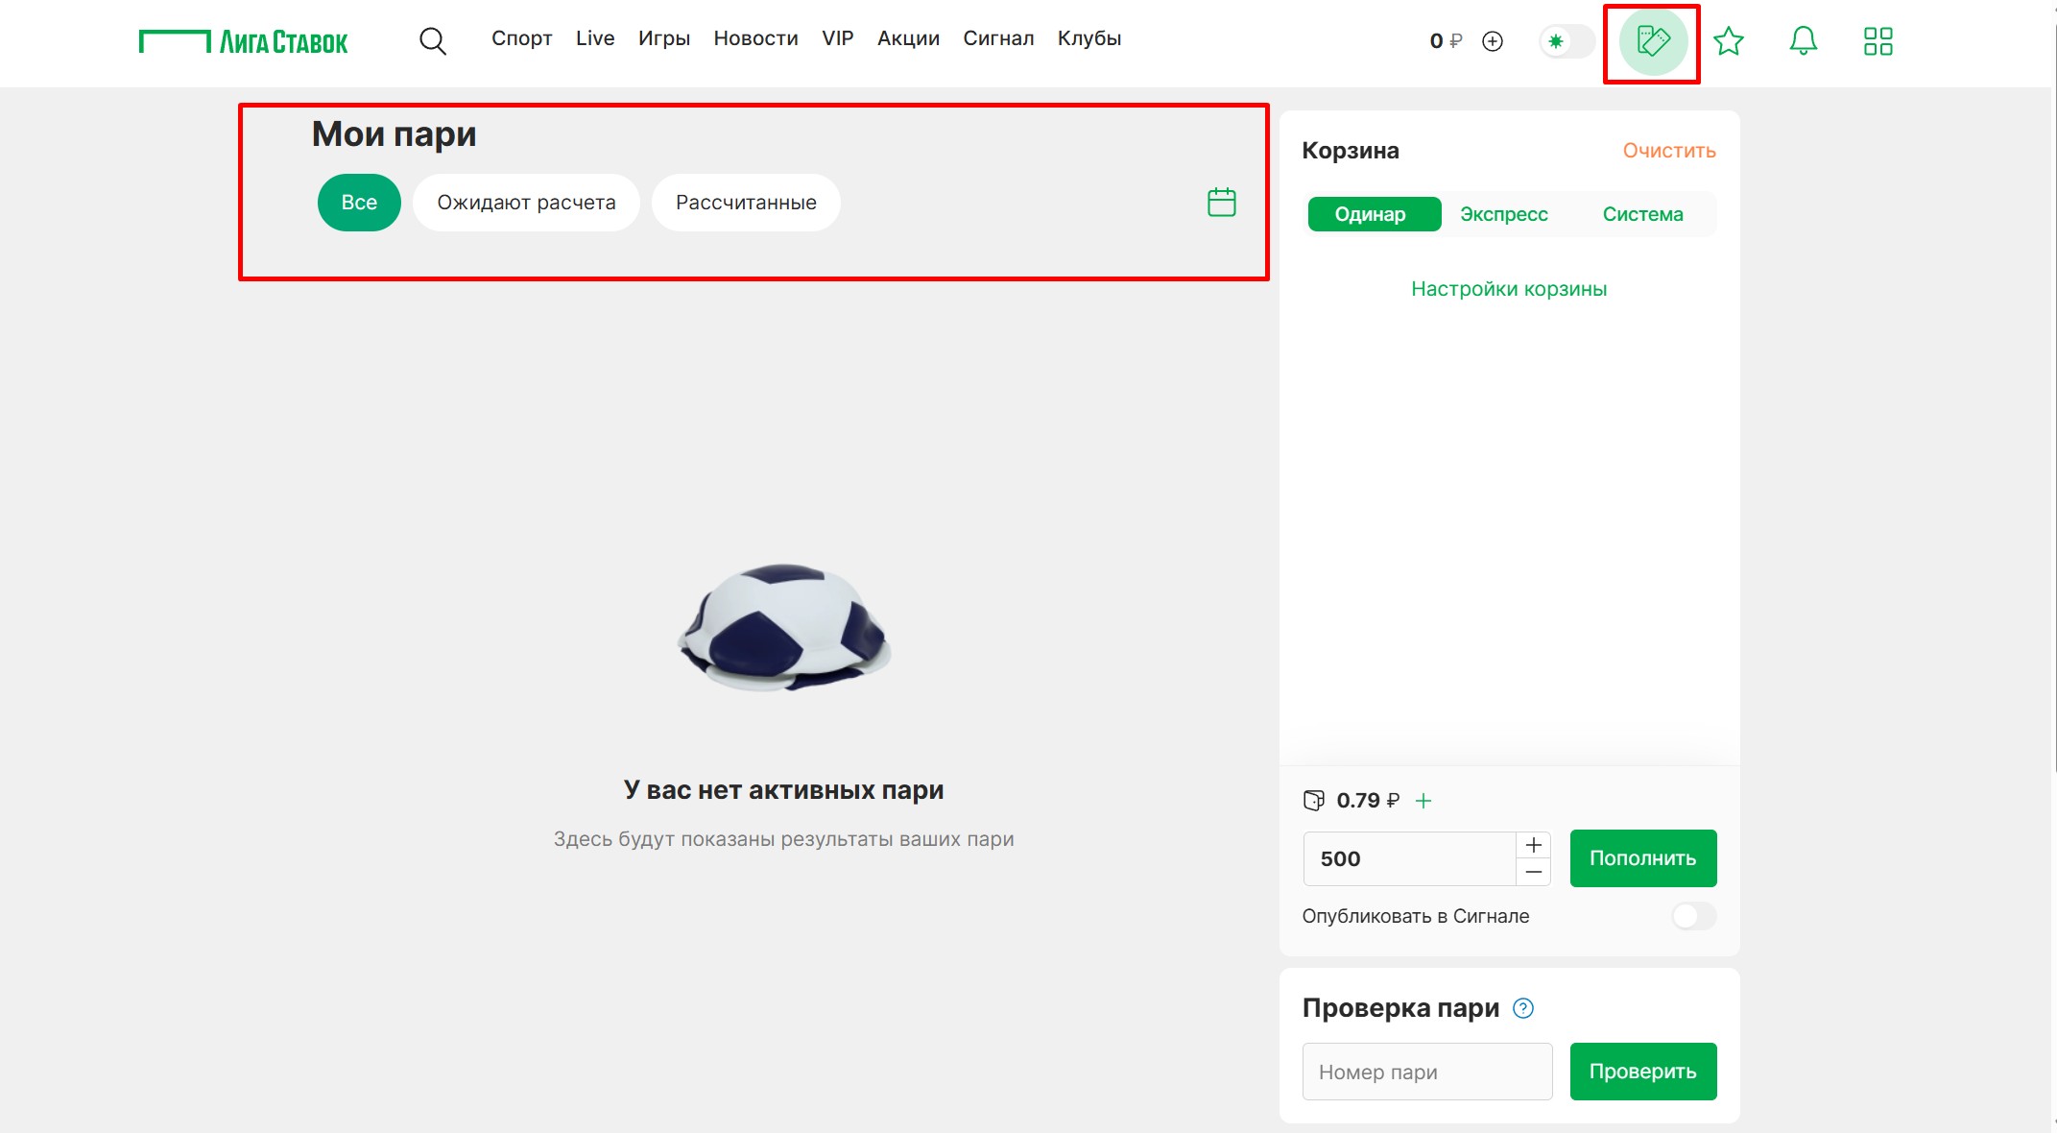This screenshot has width=2057, height=1133.
Task: Open the 'Спорт' menu item
Action: tap(521, 38)
